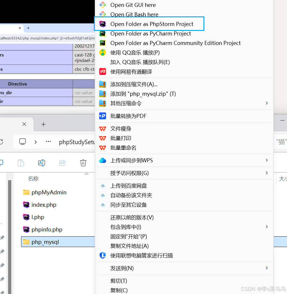287x294 pixels.
Task: Open a new Explorer tab with plus
Action: (43, 124)
